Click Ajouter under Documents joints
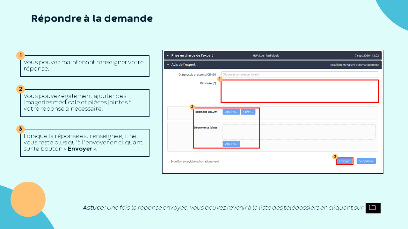Viewport: 408px width, 229px height. point(231,144)
